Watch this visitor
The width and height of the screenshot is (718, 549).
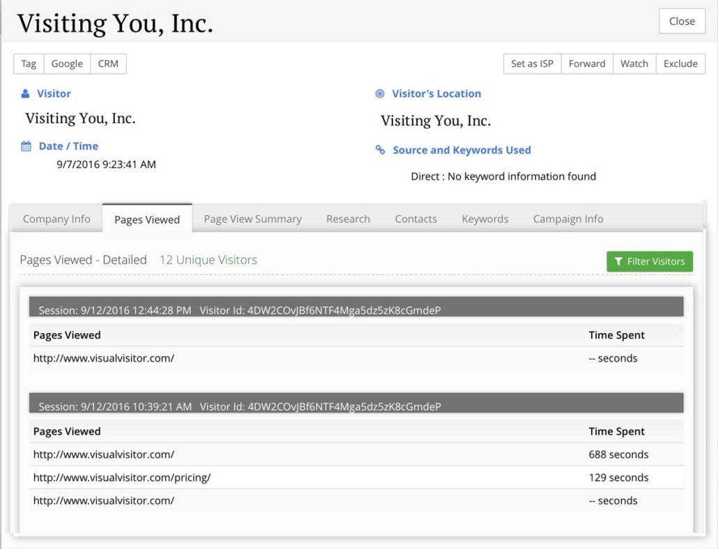pos(634,63)
